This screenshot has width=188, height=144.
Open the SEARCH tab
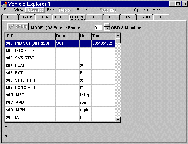[x=145, y=17]
